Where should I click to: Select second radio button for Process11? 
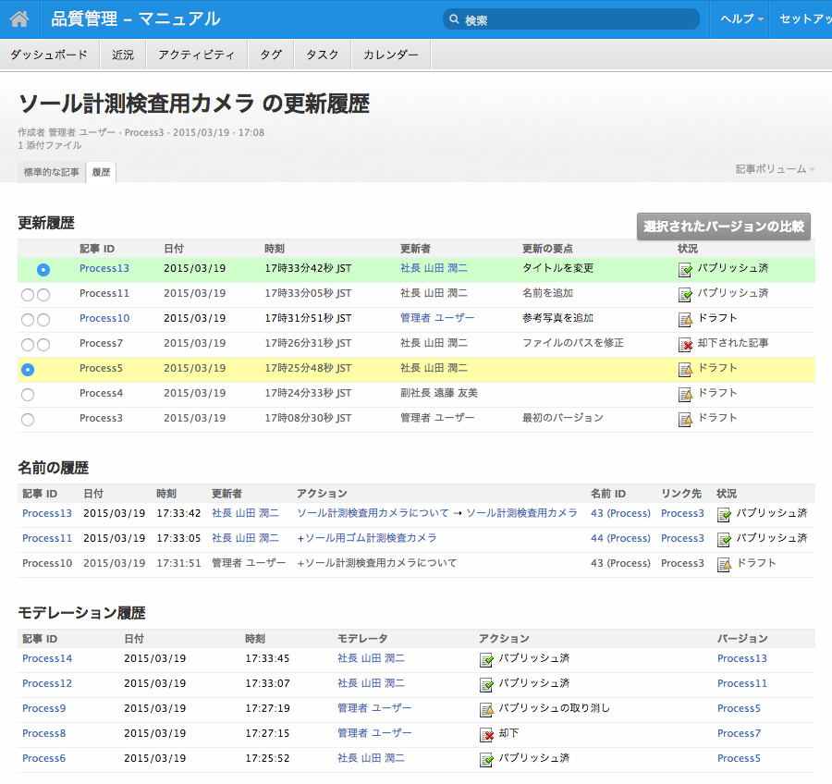tap(43, 295)
